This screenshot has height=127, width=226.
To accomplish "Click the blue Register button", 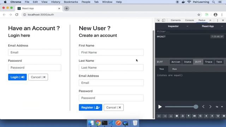I will pyautogui.click(x=90, y=107).
